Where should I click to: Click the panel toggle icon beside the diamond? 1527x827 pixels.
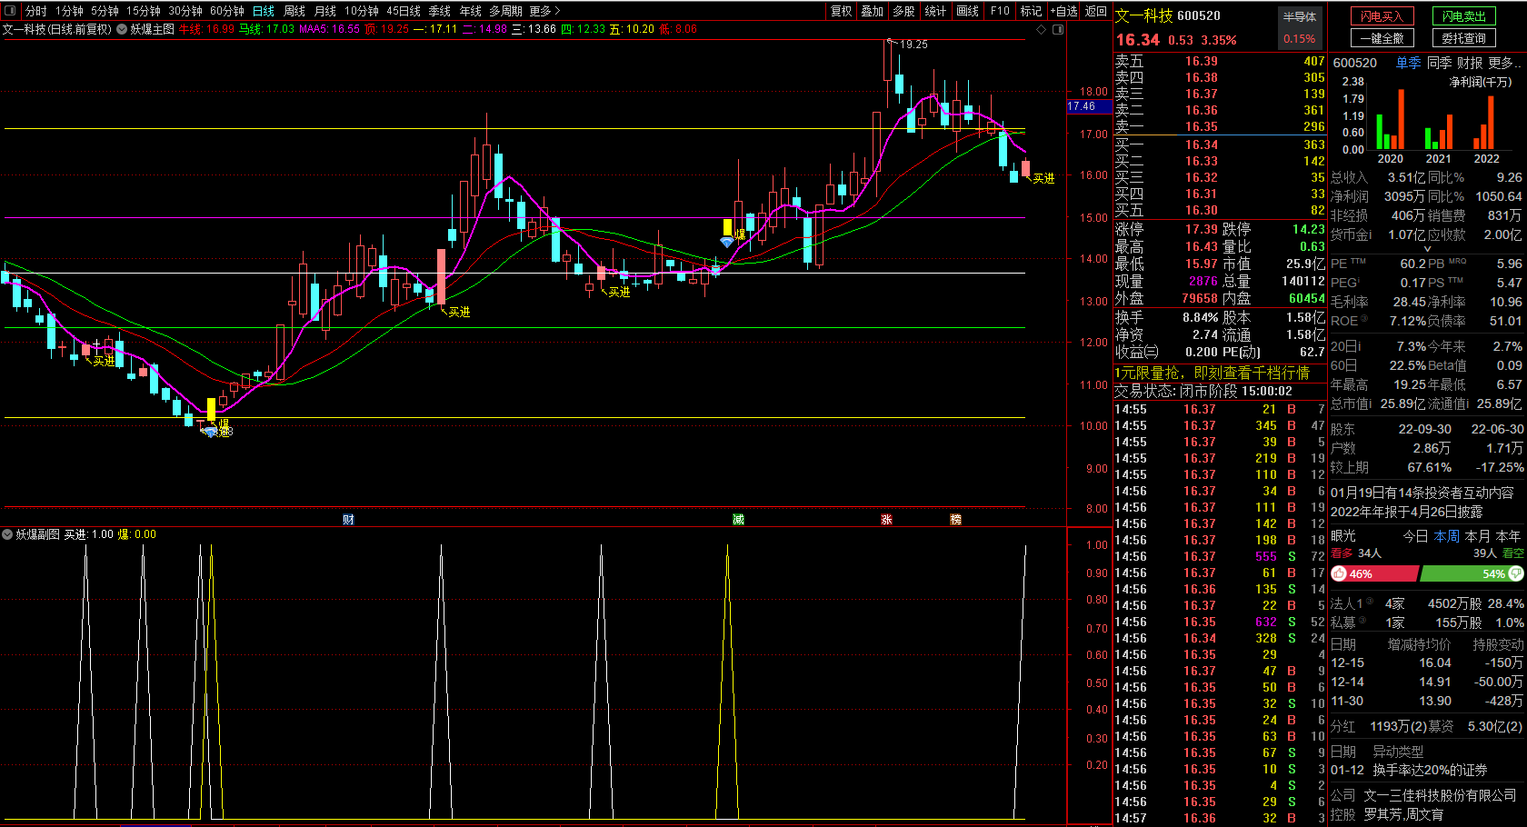1058,29
